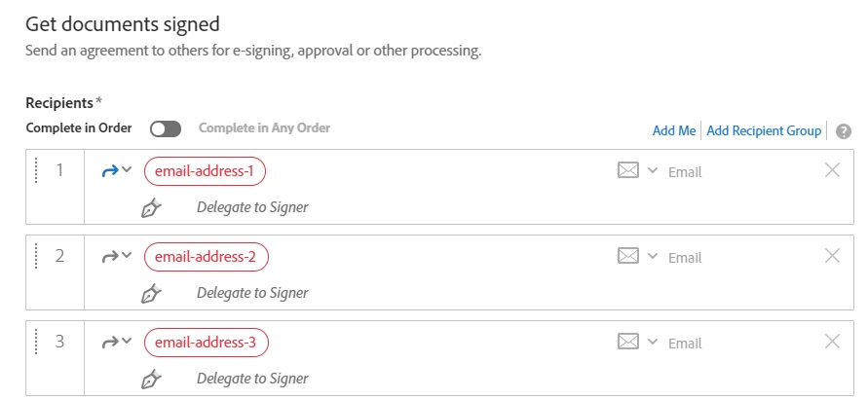
Task: Toggle Complete in Order switch
Action: coord(166,128)
